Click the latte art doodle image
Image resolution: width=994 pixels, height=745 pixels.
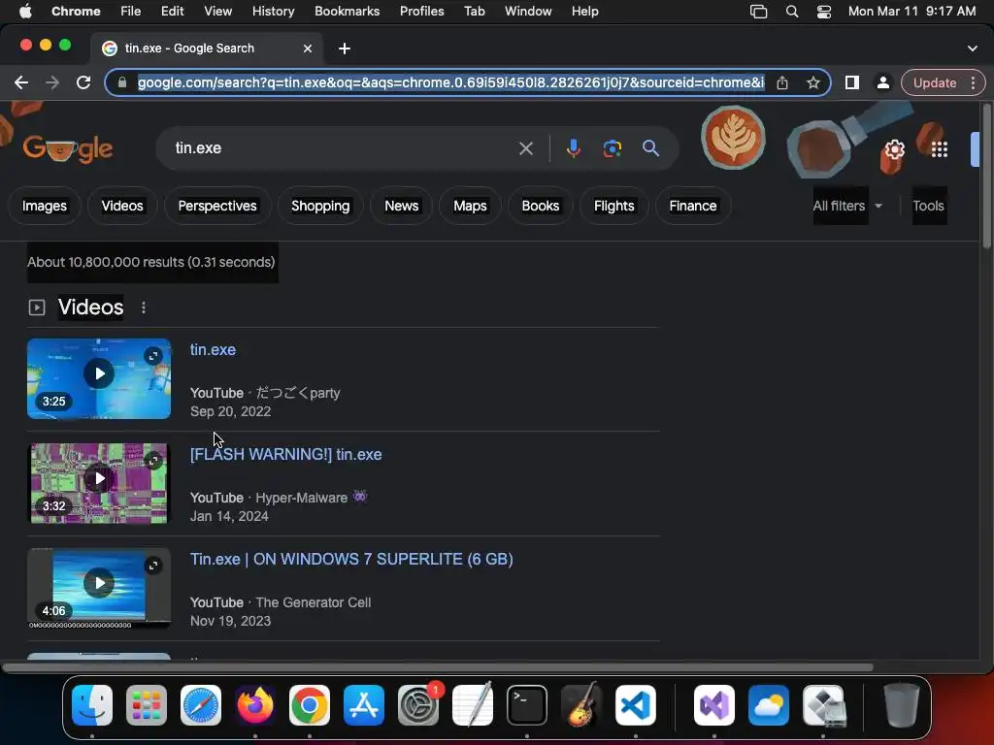coord(733,138)
